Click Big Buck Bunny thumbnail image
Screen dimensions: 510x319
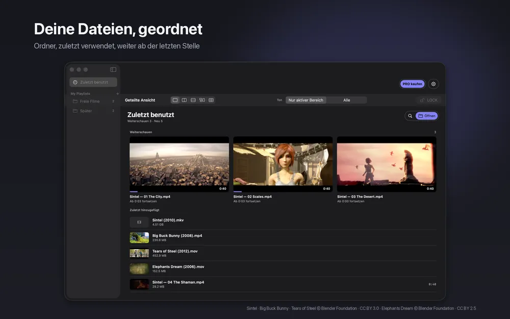[x=139, y=238]
